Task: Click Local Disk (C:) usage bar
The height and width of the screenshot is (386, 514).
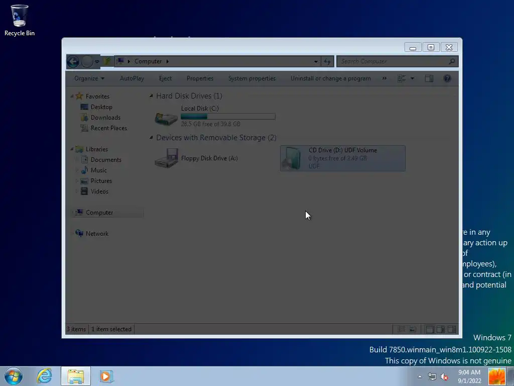Action: [228, 116]
